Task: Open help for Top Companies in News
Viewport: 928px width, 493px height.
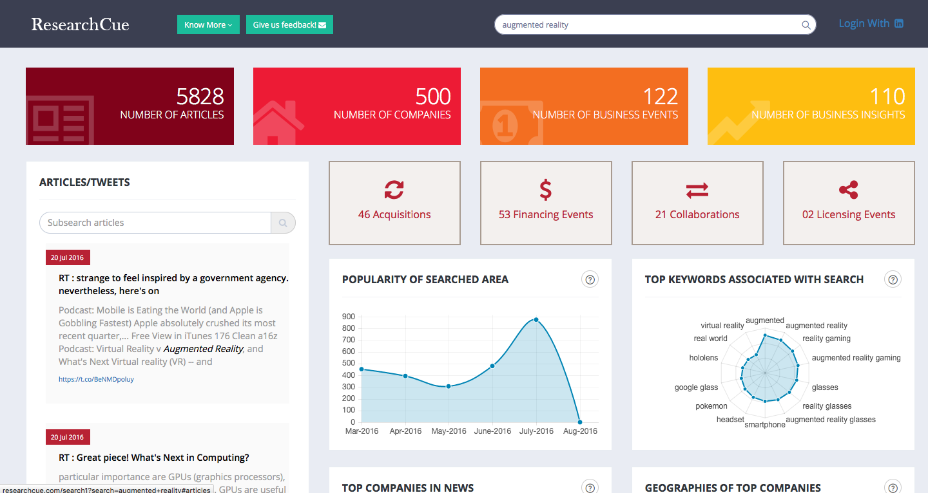Action: [x=590, y=487]
